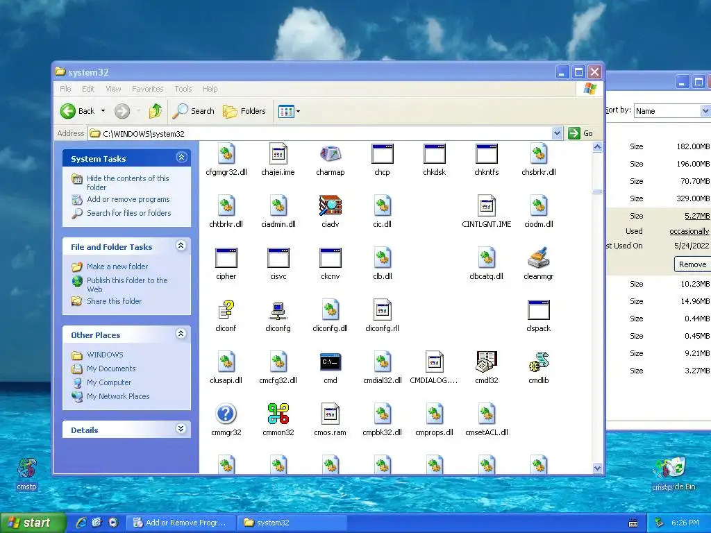Open the Help menu

(210, 89)
